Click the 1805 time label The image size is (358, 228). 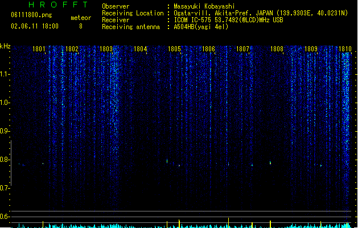(x=174, y=49)
